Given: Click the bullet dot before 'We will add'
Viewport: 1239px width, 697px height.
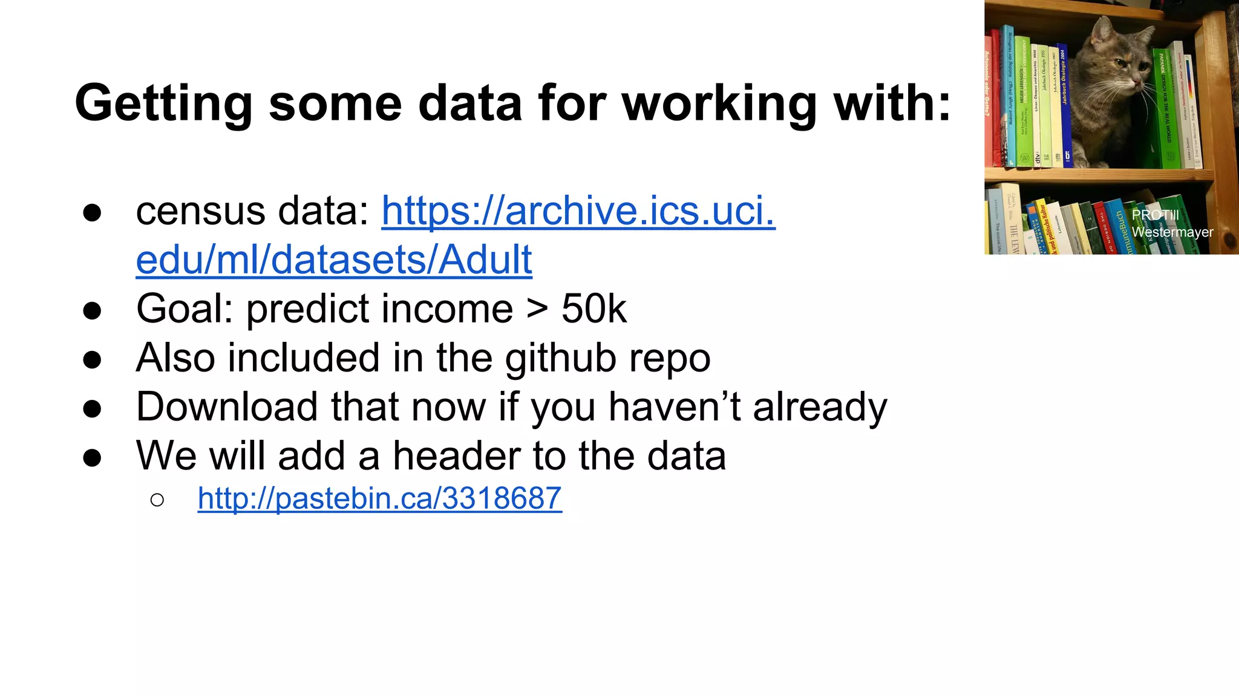Looking at the screenshot, I should [93, 458].
